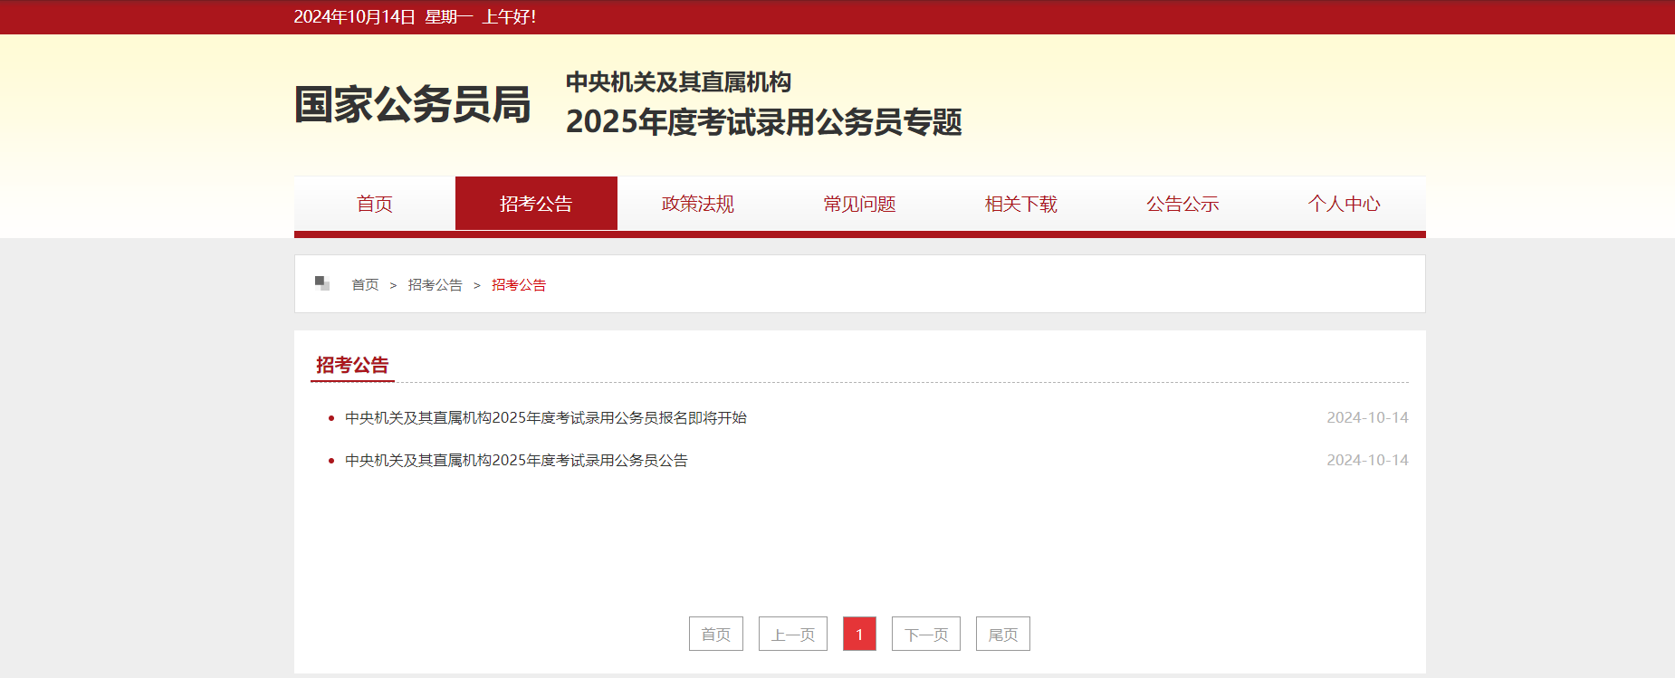The width and height of the screenshot is (1675, 678).
Task: Select the 招考公告 navigation tab
Action: click(536, 204)
